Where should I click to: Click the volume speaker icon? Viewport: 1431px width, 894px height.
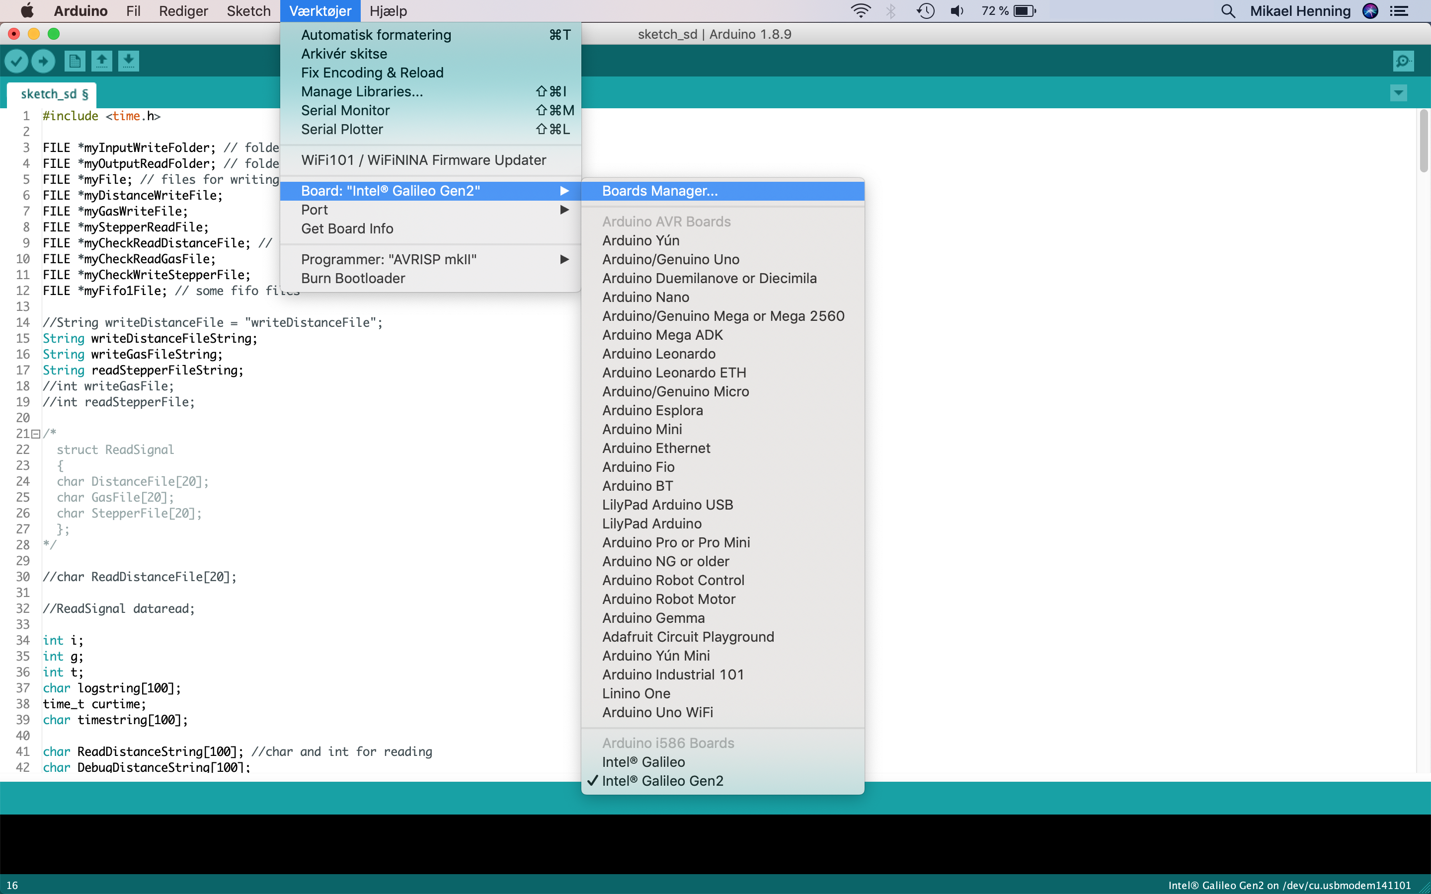pos(957,10)
